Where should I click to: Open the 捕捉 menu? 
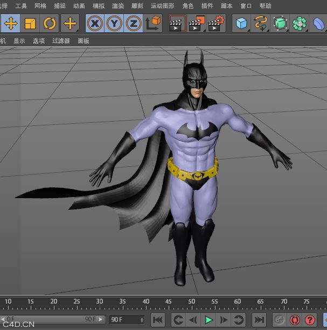60,6
